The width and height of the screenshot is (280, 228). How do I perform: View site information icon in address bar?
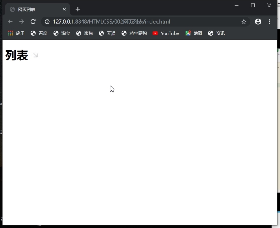(47, 22)
